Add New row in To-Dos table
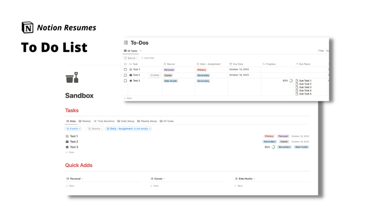The height and width of the screenshot is (208, 371). tap(128, 98)
